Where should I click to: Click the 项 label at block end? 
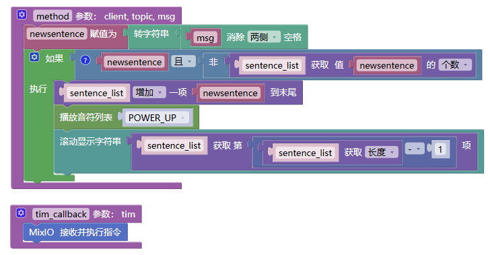(x=466, y=145)
